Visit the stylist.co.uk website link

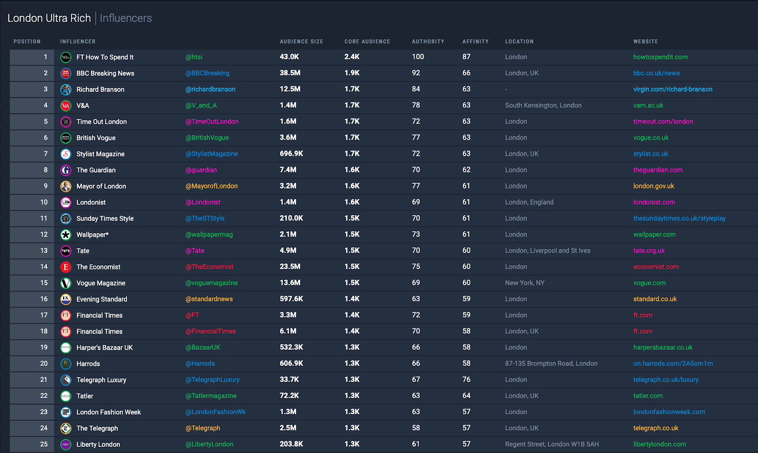(651, 154)
